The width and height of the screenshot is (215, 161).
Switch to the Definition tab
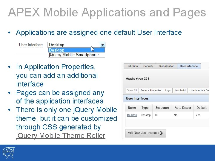click(x=132, y=66)
